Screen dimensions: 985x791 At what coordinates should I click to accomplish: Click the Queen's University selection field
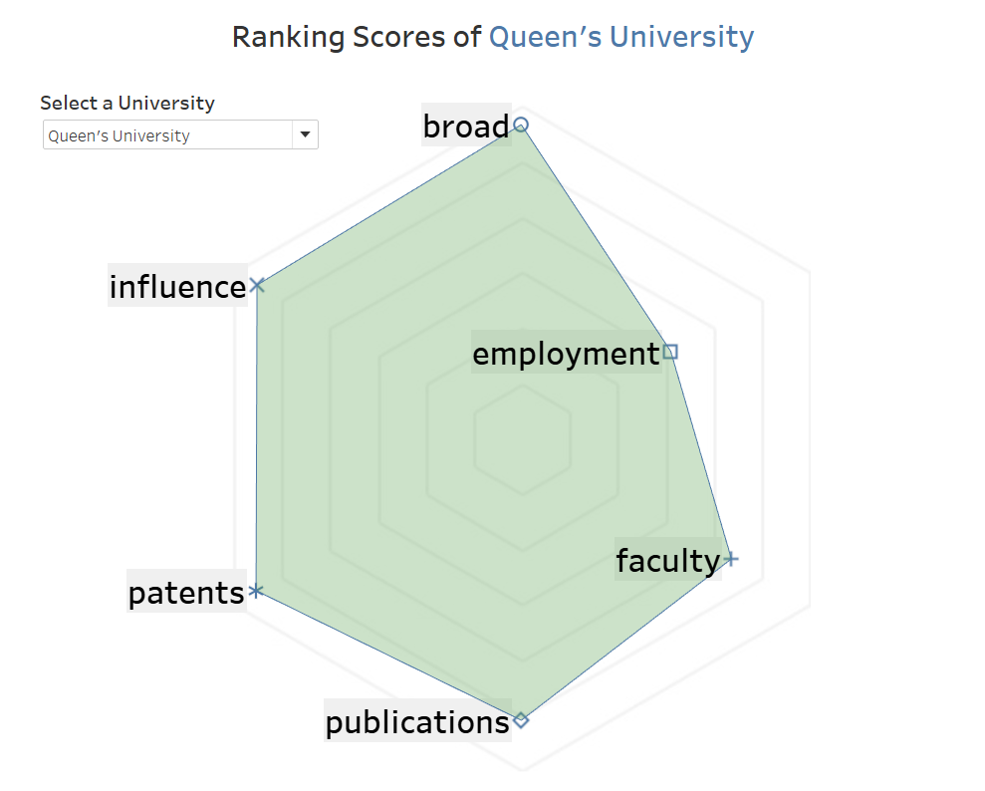point(180,134)
